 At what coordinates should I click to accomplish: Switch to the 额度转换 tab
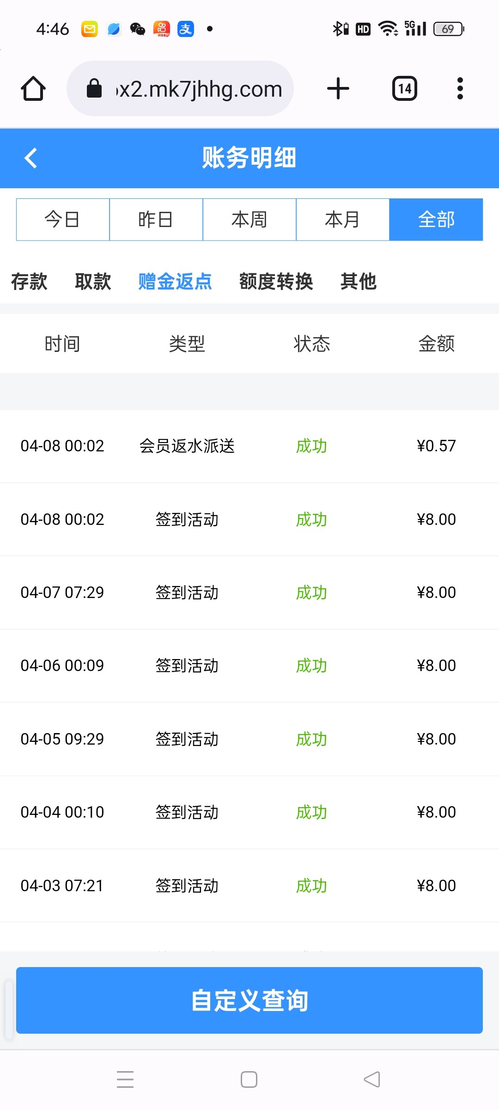(276, 281)
